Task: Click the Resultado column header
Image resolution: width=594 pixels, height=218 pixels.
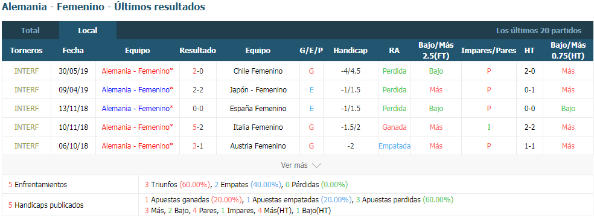Action: click(198, 51)
